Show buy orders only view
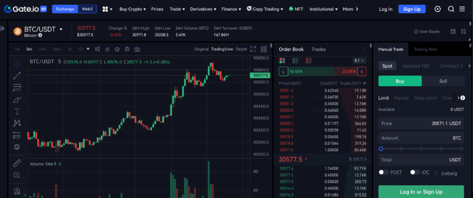 click(x=295, y=61)
